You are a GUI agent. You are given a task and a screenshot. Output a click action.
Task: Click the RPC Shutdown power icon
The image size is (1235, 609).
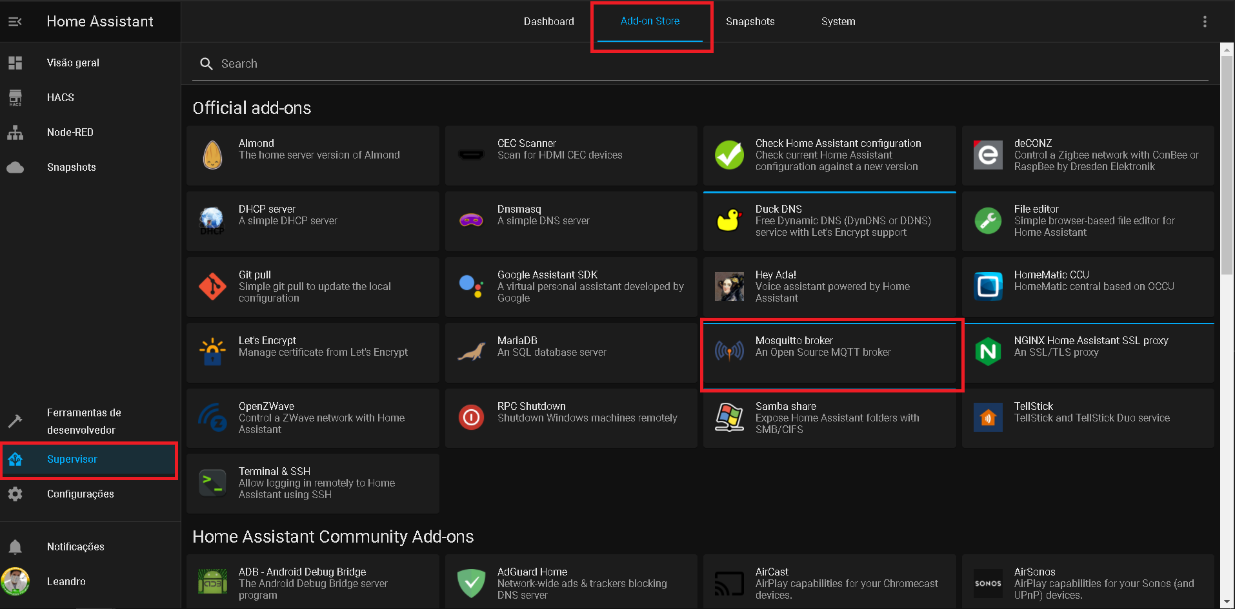(471, 418)
